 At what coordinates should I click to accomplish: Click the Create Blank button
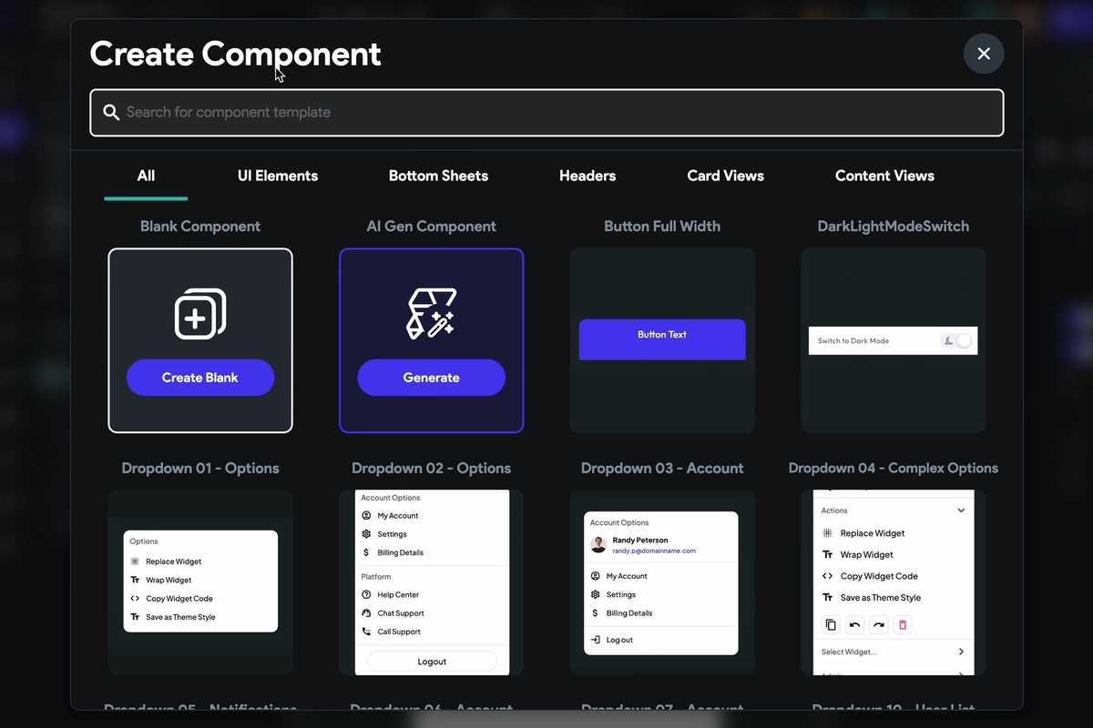(200, 378)
